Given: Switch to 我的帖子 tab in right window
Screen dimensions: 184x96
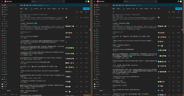Looking at the screenshot, I should point(146,9).
